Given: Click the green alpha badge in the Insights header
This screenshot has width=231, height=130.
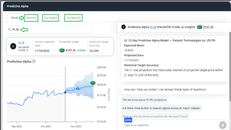Looking at the screenshot, I should [x=200, y=27].
